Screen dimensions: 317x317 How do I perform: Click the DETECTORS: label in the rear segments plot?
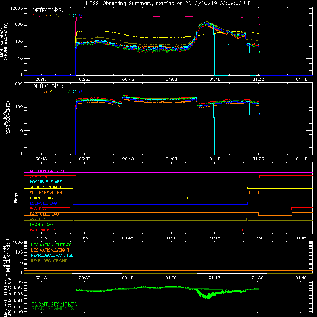pos(48,86)
